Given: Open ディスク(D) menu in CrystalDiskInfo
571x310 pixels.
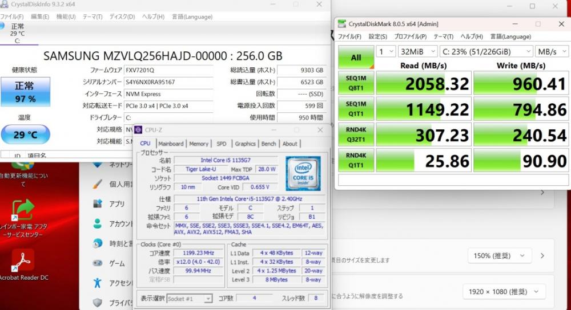Looking at the screenshot, I should click(122, 17).
